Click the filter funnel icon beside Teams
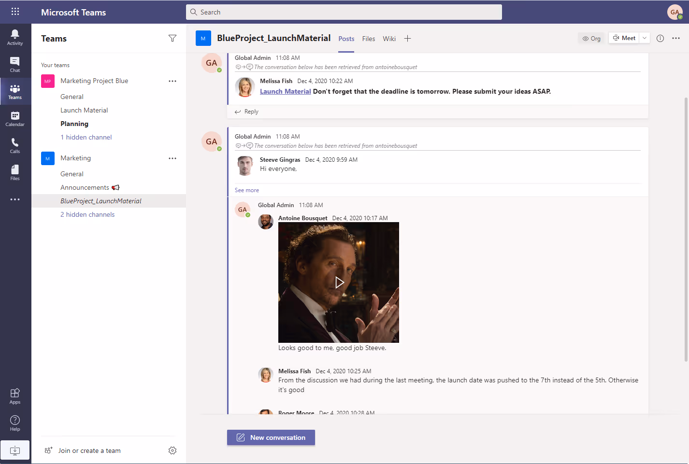Image resolution: width=689 pixels, height=464 pixels. click(172, 38)
